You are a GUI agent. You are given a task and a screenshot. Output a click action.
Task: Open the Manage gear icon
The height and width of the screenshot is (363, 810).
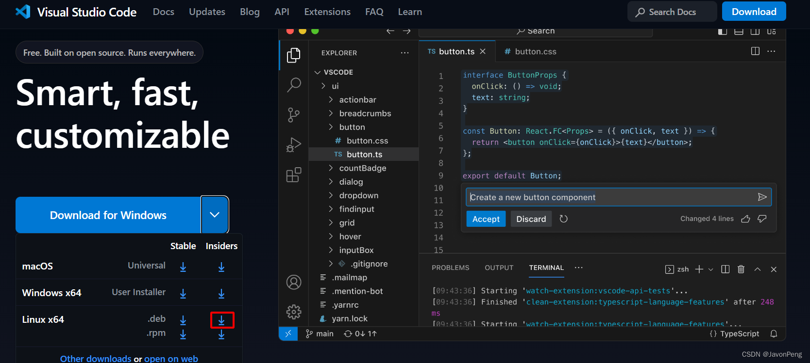(294, 312)
